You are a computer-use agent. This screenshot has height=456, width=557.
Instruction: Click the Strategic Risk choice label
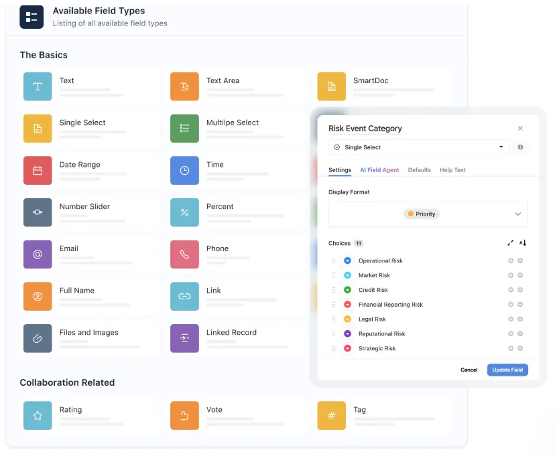pyautogui.click(x=377, y=348)
